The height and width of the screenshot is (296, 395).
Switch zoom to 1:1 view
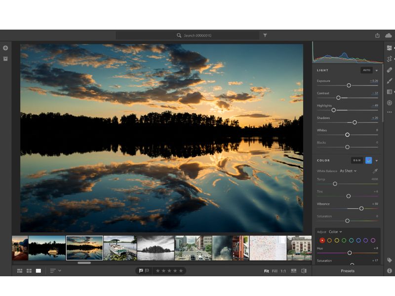pyautogui.click(x=283, y=271)
